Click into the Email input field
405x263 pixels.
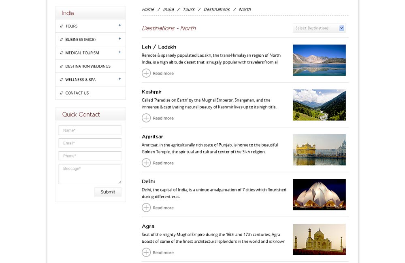(90, 143)
